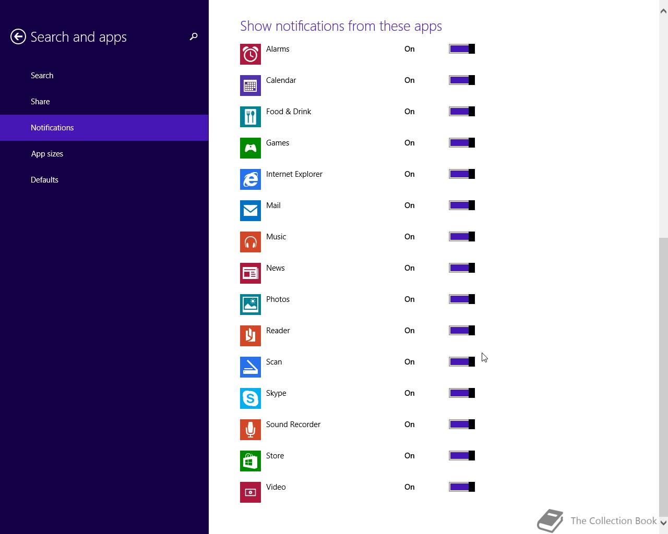Click the Photos app icon

[x=250, y=305]
